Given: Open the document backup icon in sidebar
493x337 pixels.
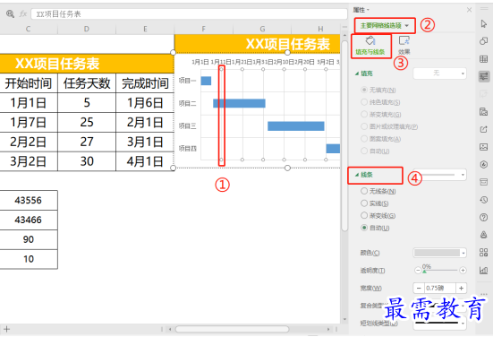Looking at the screenshot, I should pyautogui.click(x=484, y=111).
